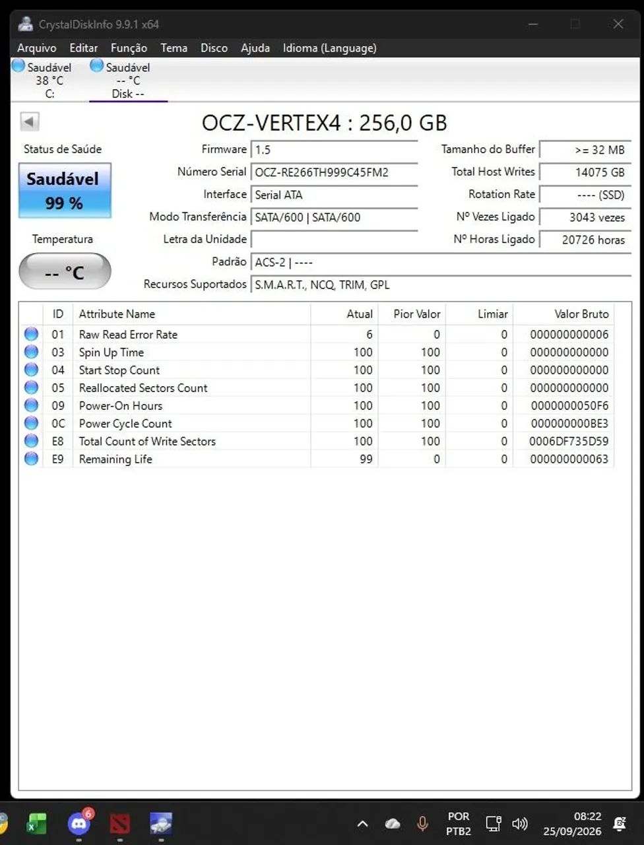Open Discord from the taskbar
This screenshot has width=644, height=845.
coord(79,823)
